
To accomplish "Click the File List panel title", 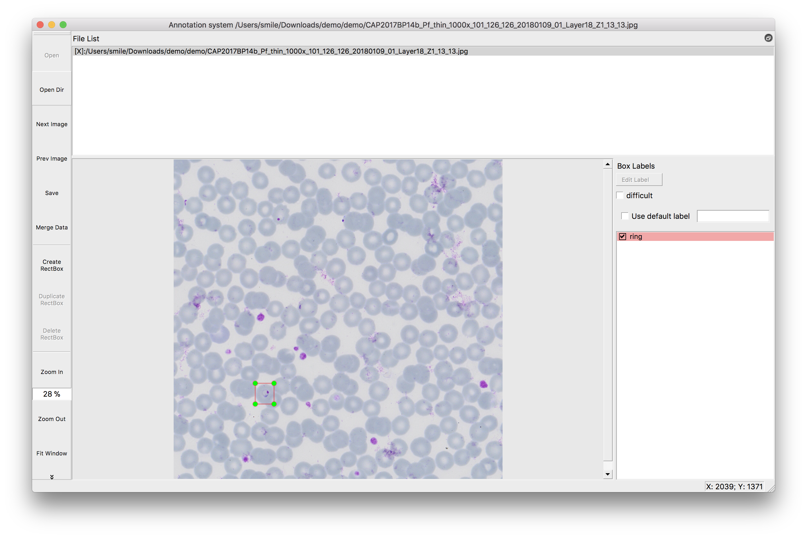I will (x=86, y=39).
